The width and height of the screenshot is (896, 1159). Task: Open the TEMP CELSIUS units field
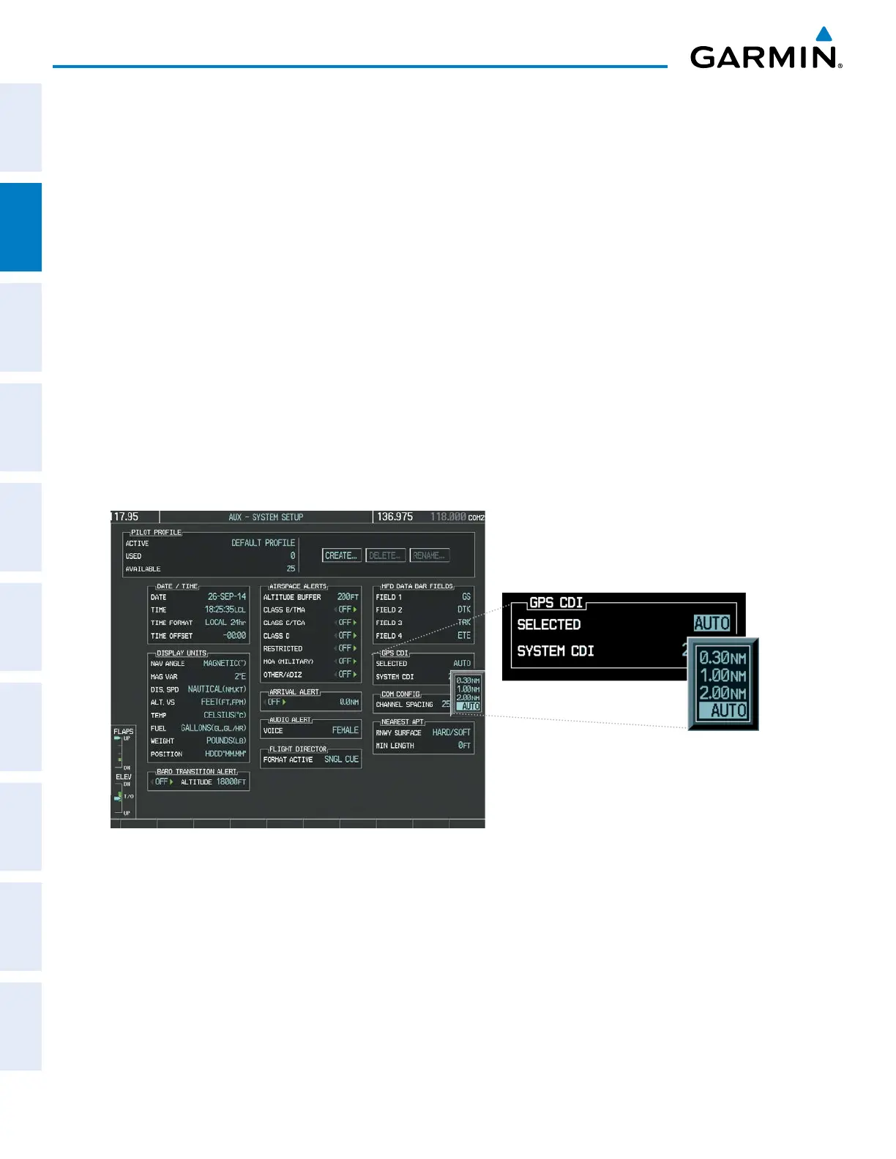tap(225, 716)
